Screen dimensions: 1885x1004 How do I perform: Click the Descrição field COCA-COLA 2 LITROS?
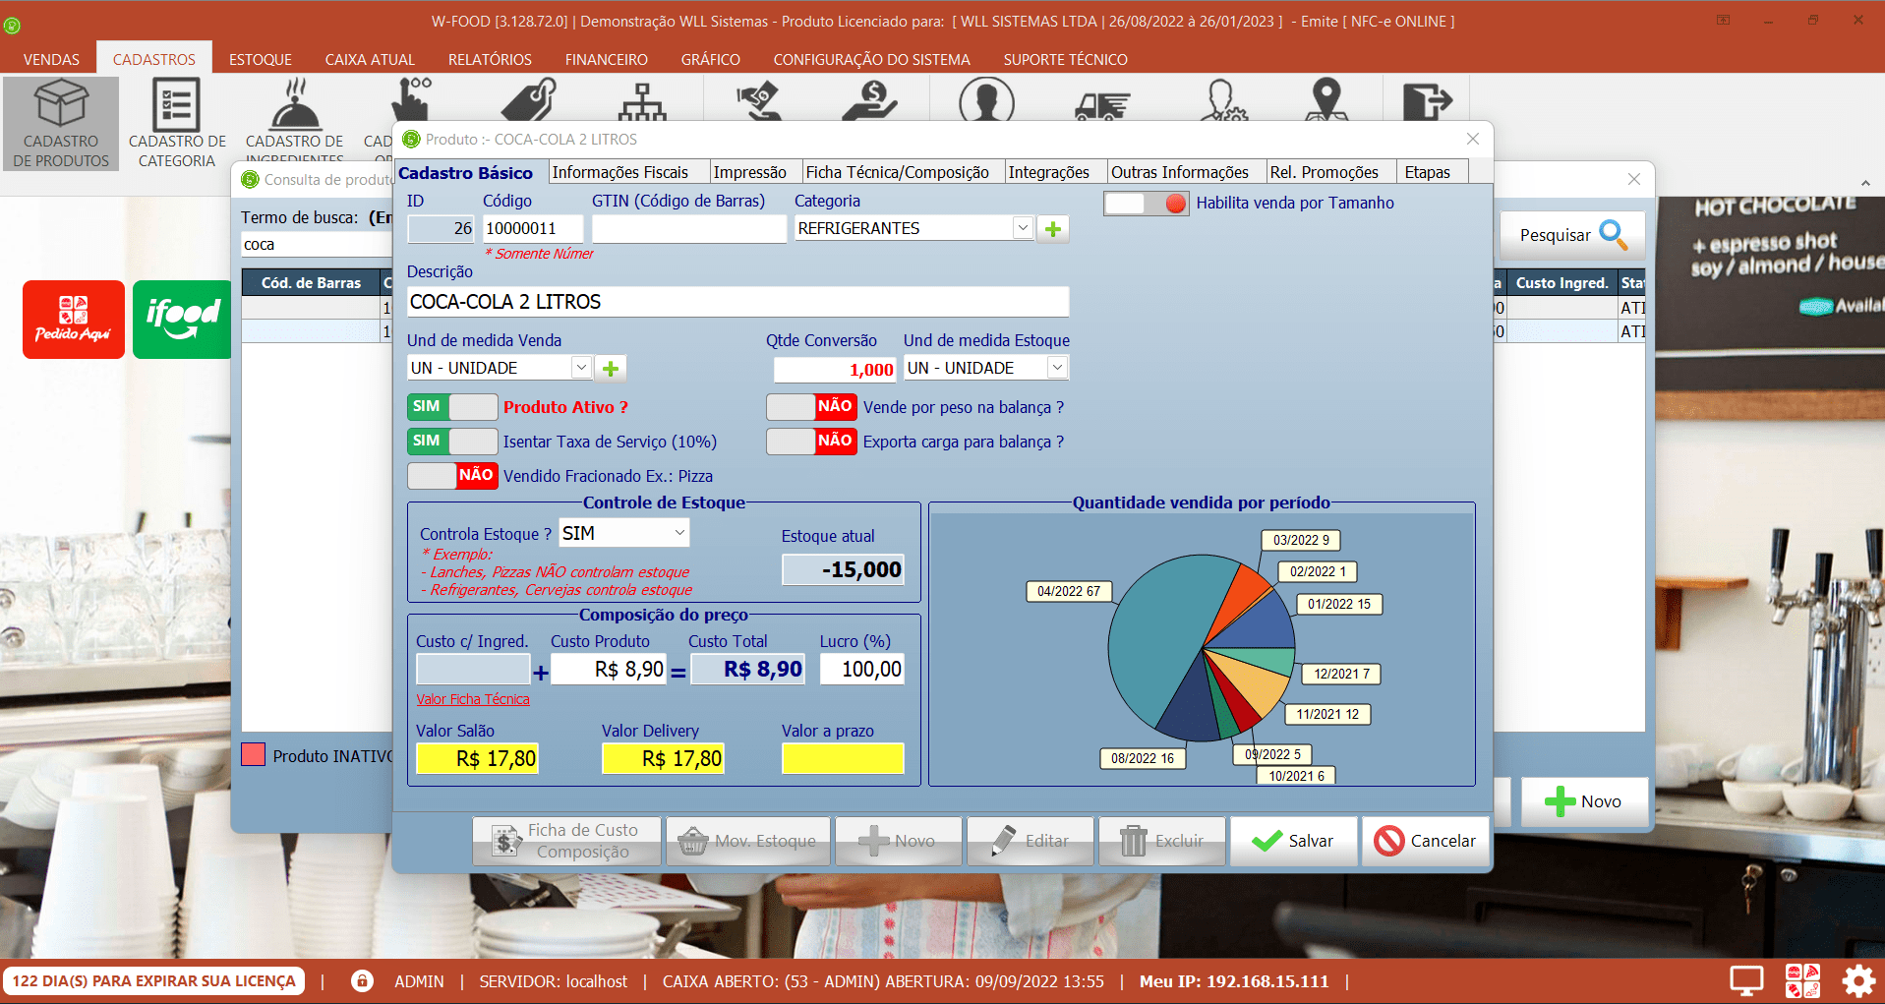click(x=737, y=302)
